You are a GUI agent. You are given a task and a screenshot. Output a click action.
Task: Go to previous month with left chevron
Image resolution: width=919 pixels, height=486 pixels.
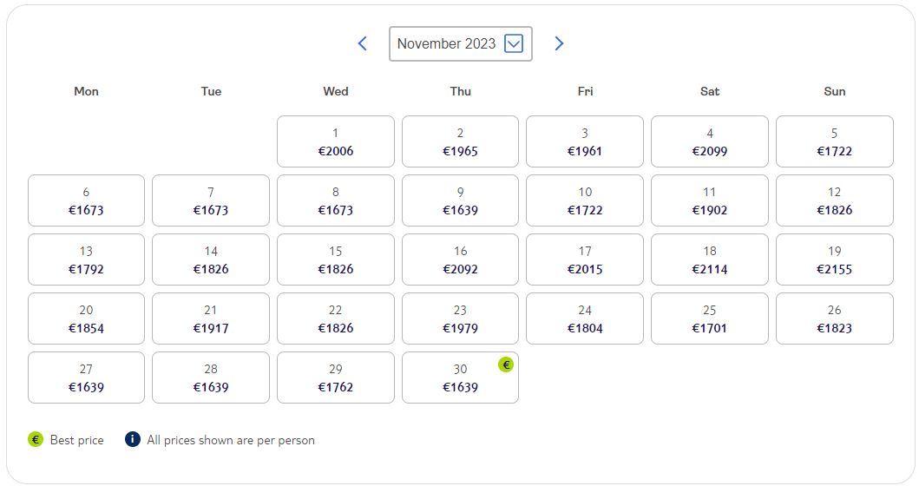[363, 43]
